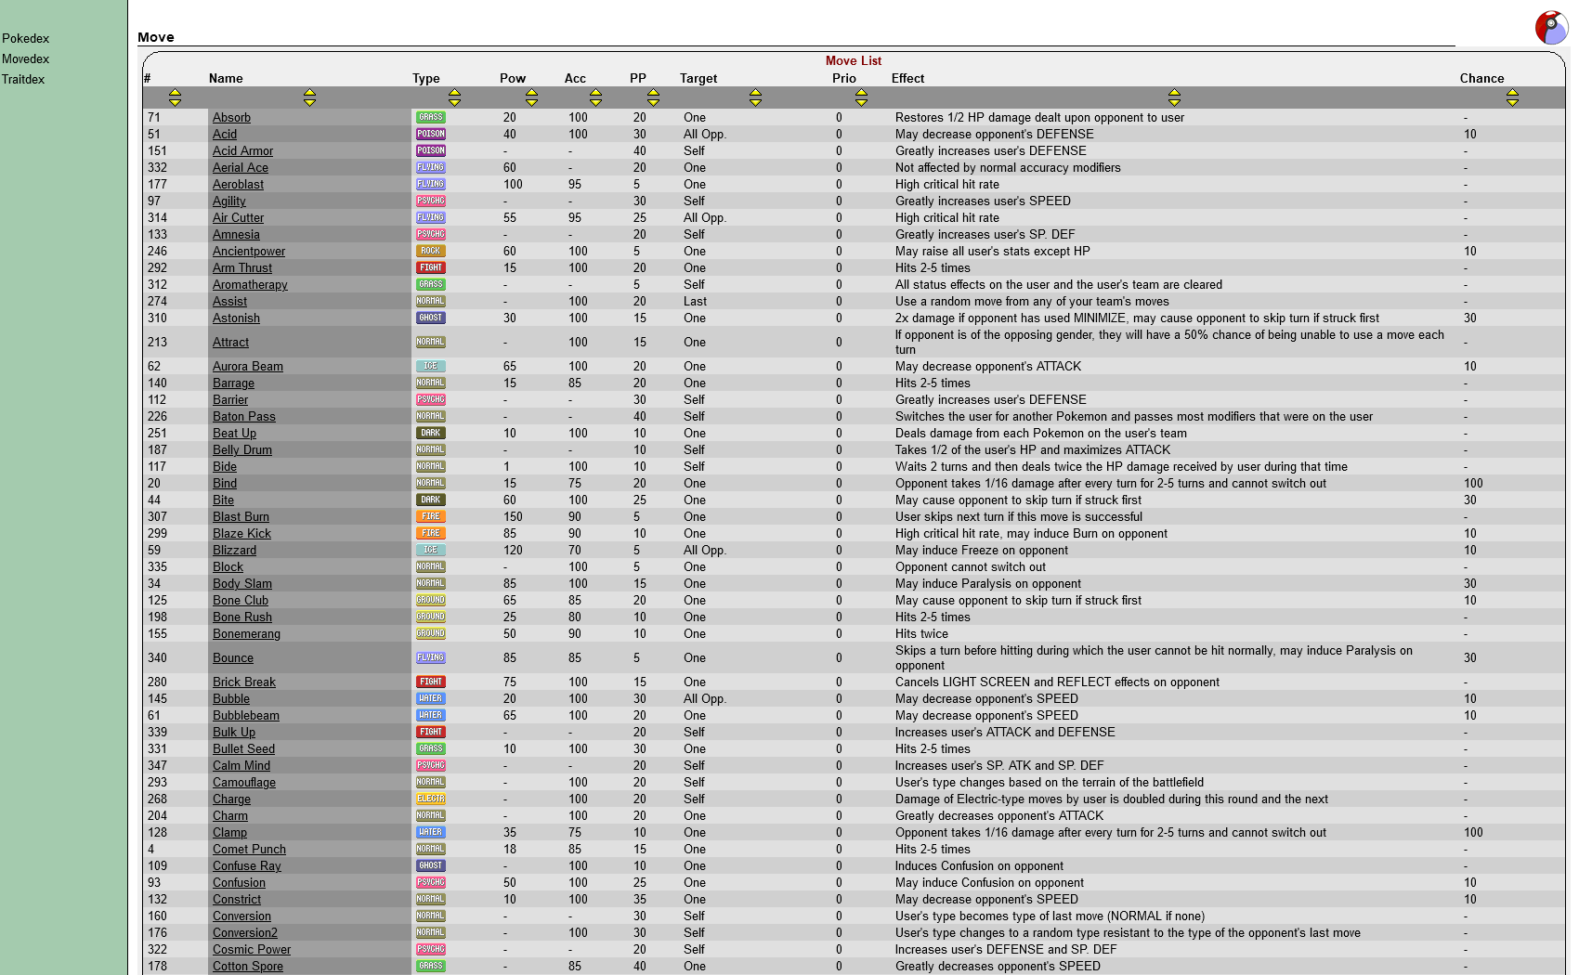The height and width of the screenshot is (975, 1579).
Task: Click 'Last' target cell in Assist row
Action: click(x=695, y=301)
